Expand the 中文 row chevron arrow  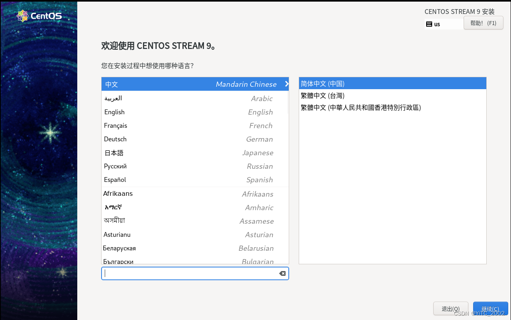coord(286,84)
